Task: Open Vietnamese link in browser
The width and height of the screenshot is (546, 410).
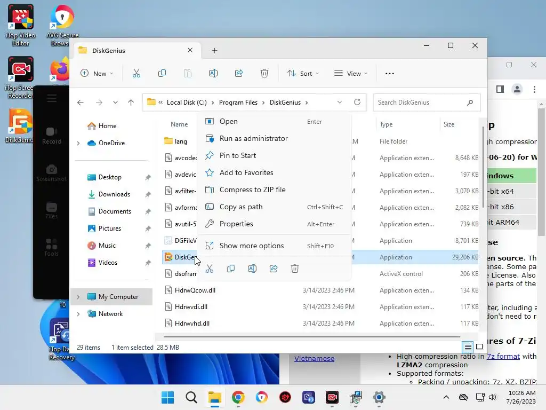Action: click(x=314, y=358)
